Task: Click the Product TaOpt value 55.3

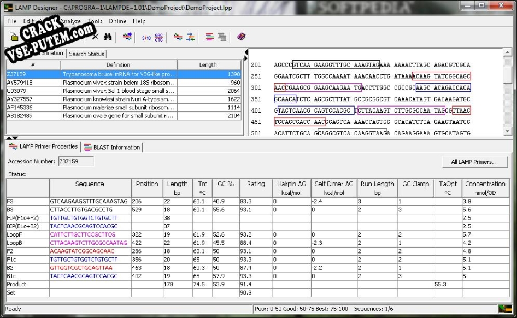Action: (440, 284)
